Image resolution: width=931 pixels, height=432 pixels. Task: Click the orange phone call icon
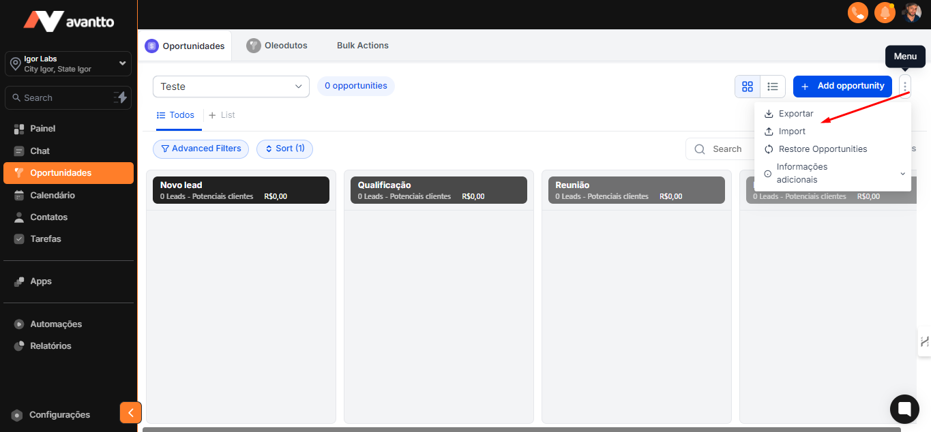pos(857,12)
